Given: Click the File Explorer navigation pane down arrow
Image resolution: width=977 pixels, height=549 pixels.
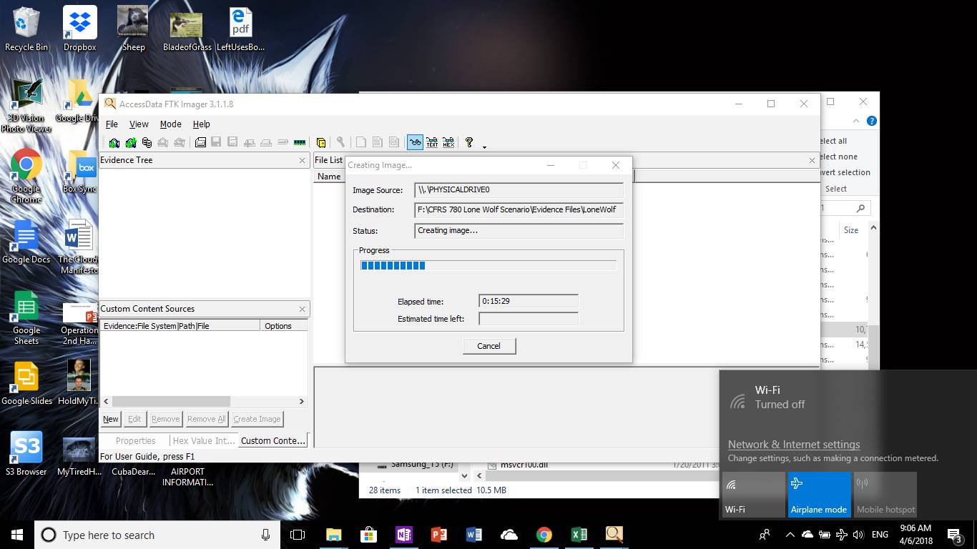Looking at the screenshot, I should (x=463, y=475).
